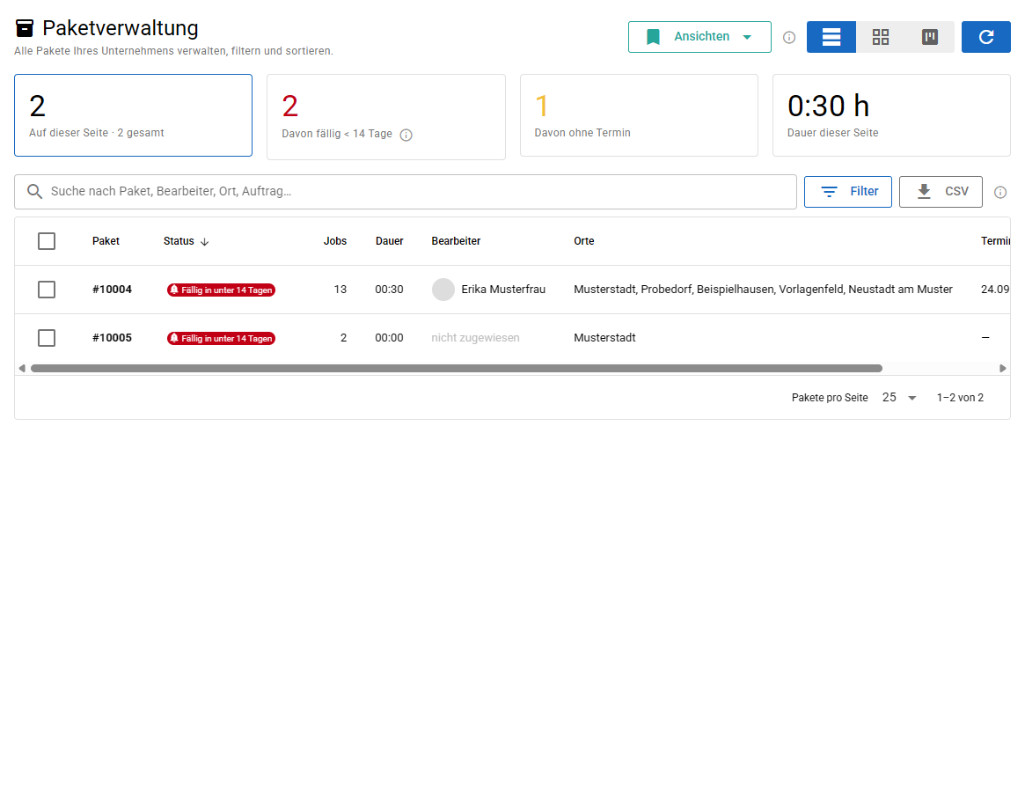Select the Davon ohne Termin card
Viewport: 1025px width, 793px height.
click(639, 115)
